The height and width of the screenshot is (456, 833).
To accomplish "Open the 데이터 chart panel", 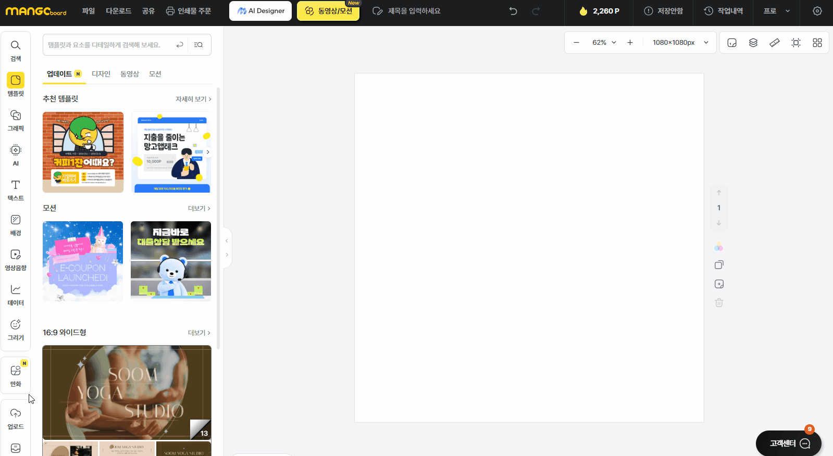I will tap(16, 295).
